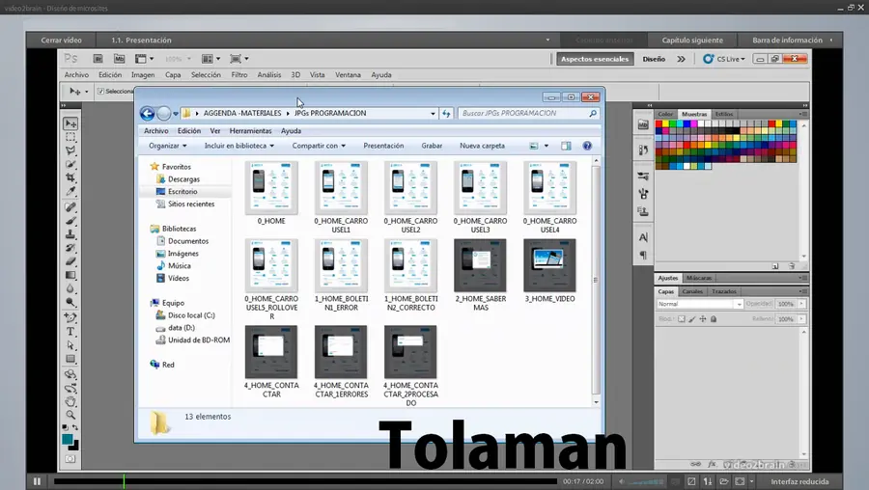Image resolution: width=869 pixels, height=490 pixels.
Task: Open the Paragraph panel icon
Action: click(643, 256)
